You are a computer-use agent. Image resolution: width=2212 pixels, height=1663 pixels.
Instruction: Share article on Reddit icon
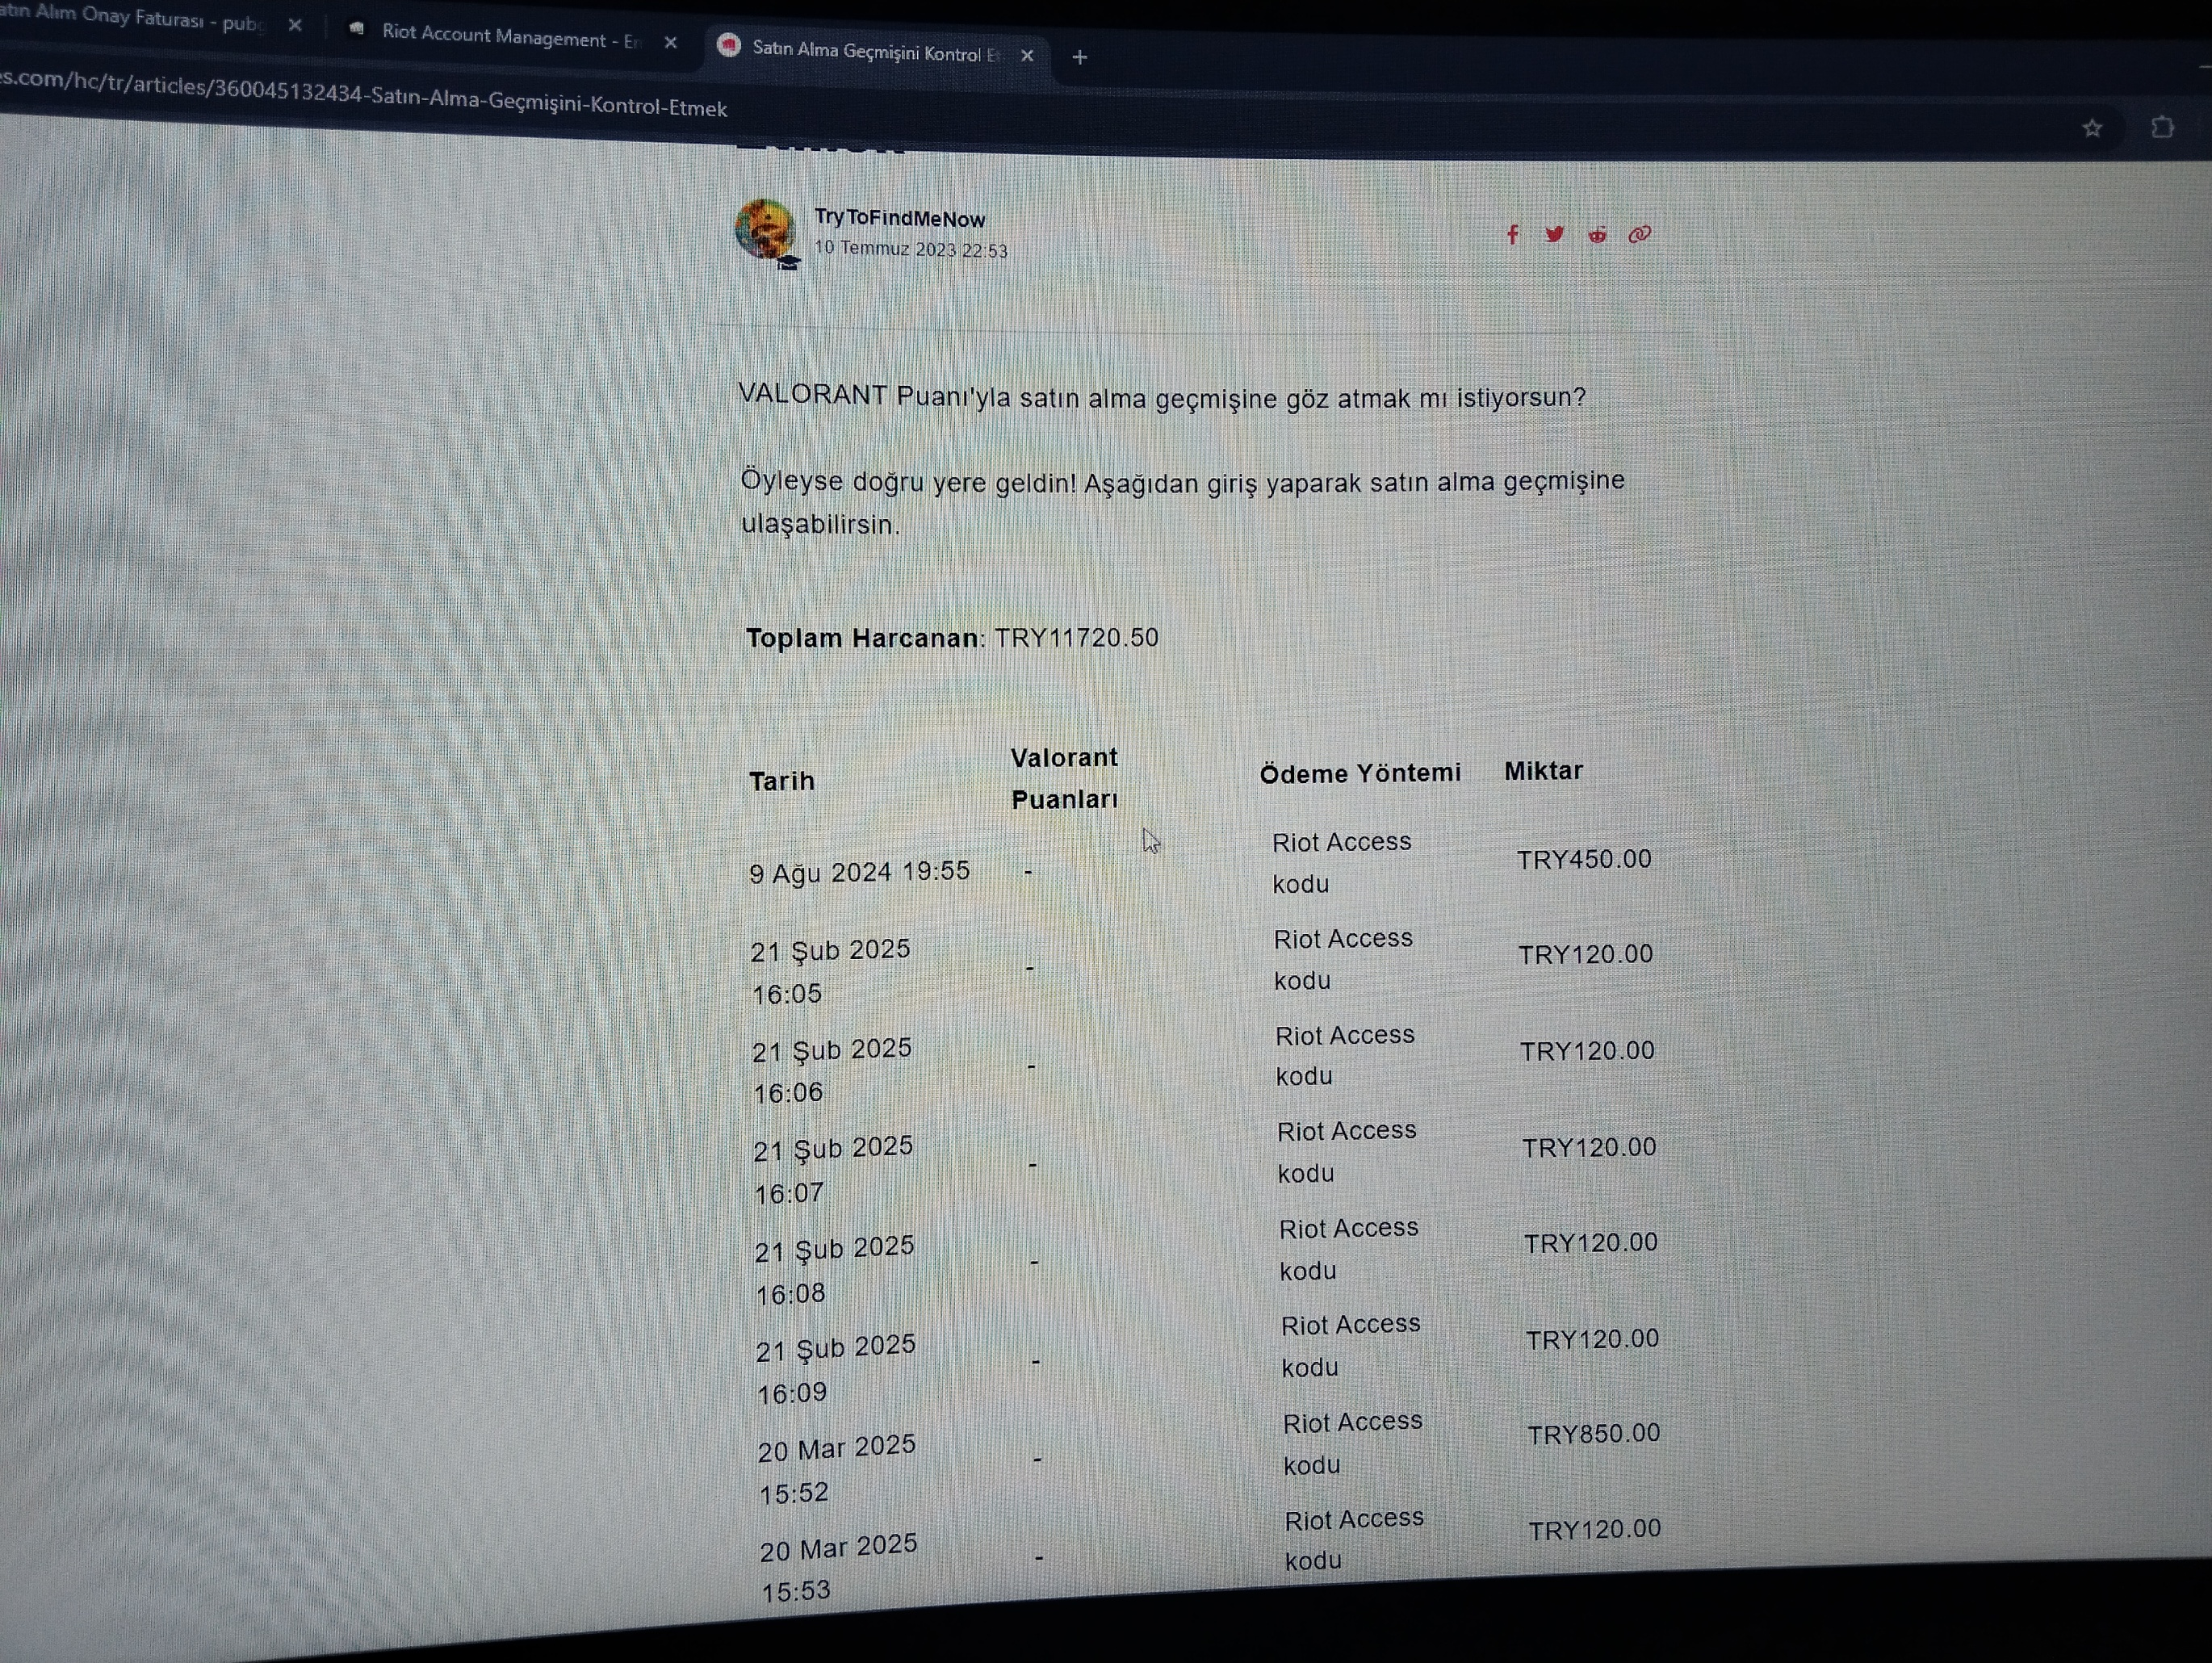pos(1597,235)
